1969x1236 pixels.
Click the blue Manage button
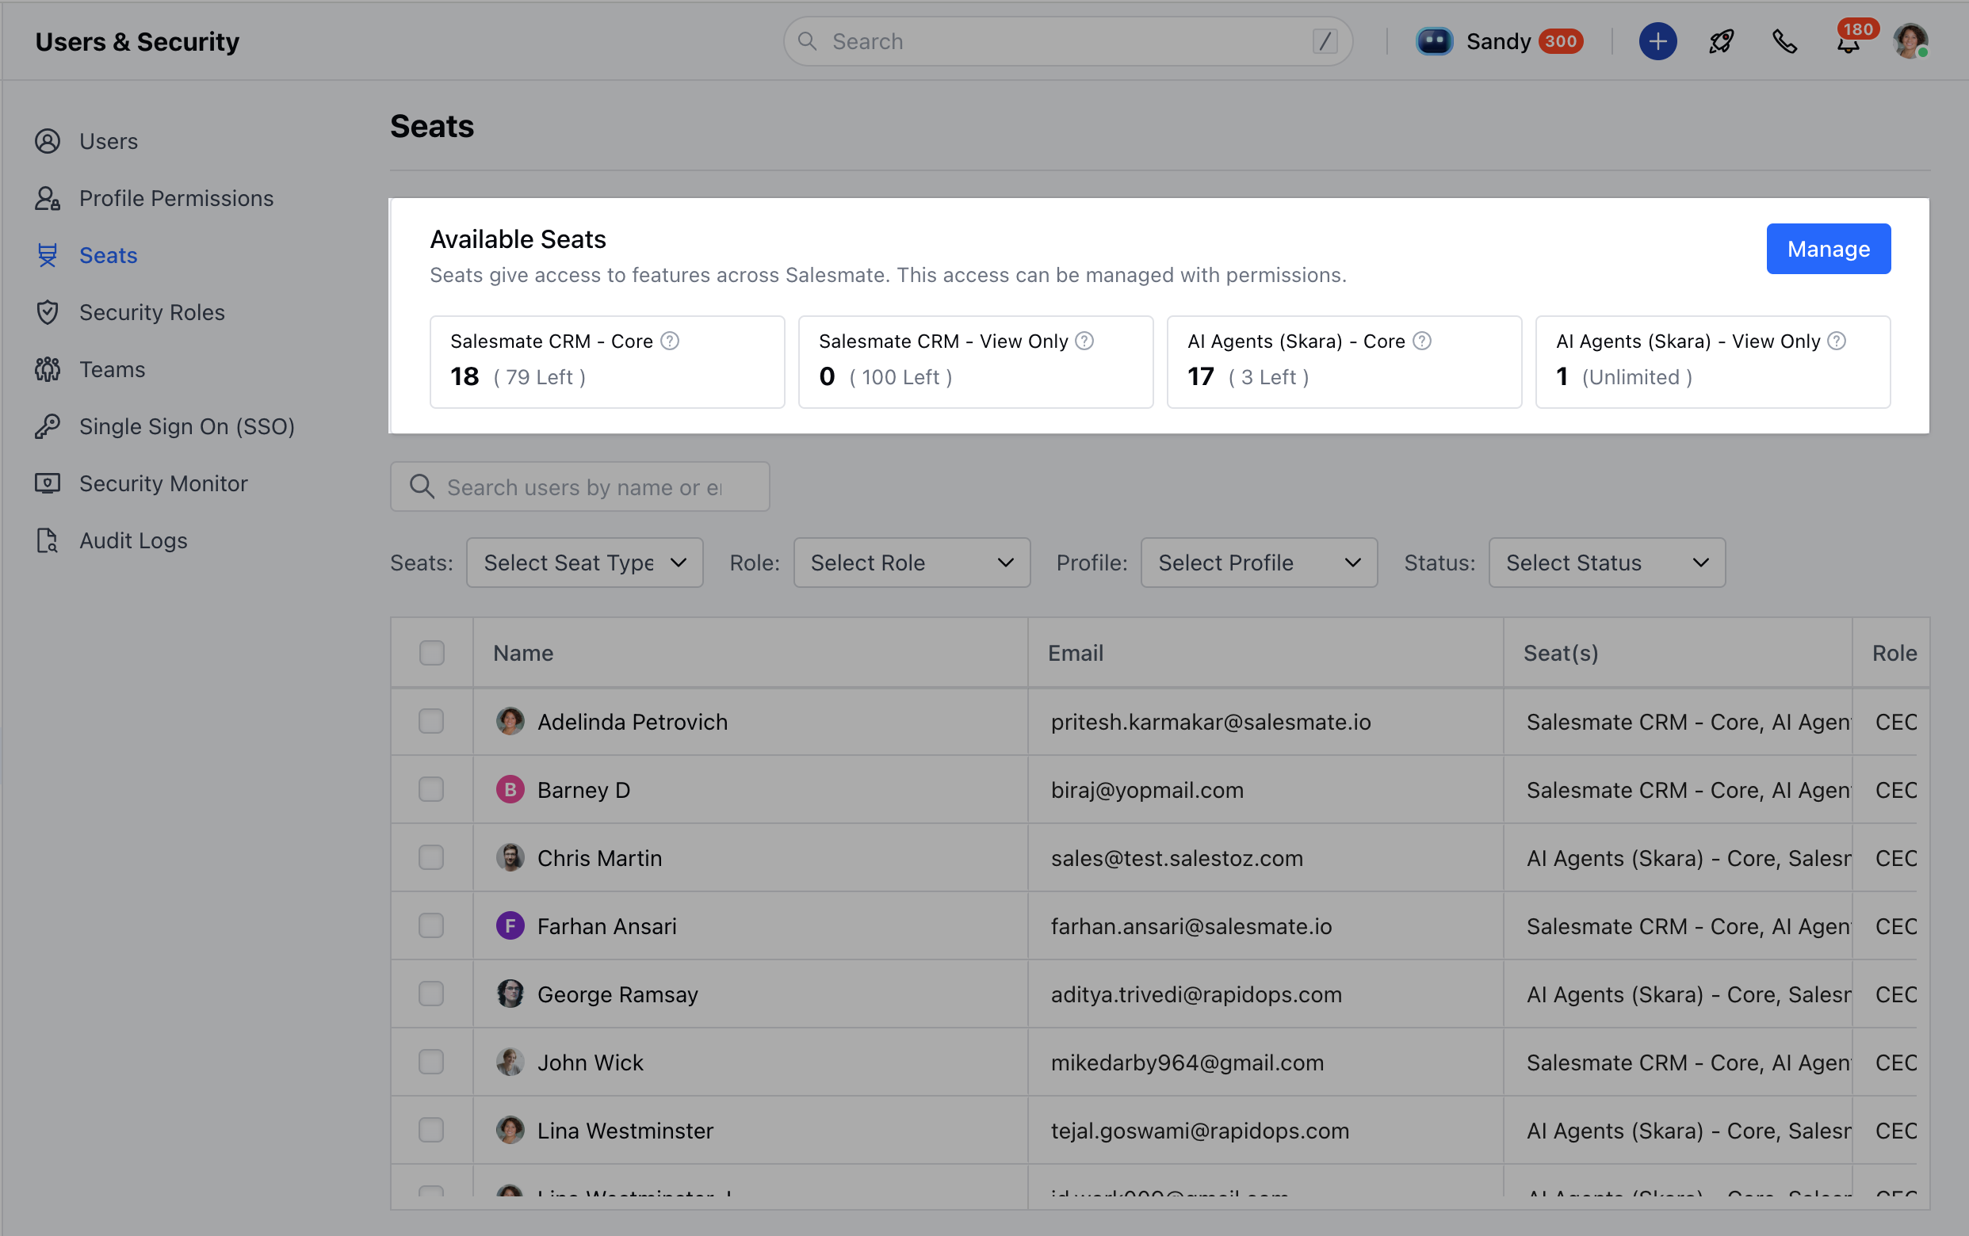tap(1828, 249)
